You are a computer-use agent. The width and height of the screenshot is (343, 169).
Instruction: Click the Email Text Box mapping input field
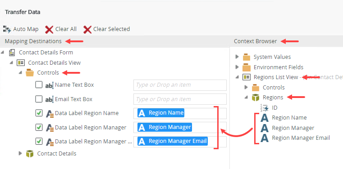pyautogui.click(x=180, y=99)
